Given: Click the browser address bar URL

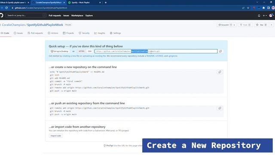Looking at the screenshot, I should pyautogui.click(x=41, y=8).
